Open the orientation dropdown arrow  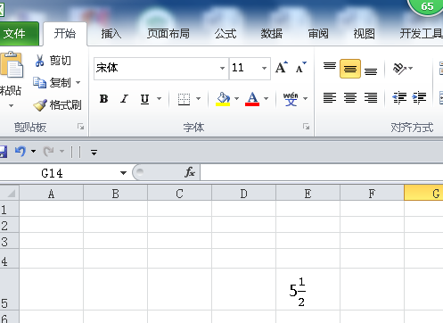pyautogui.click(x=411, y=69)
